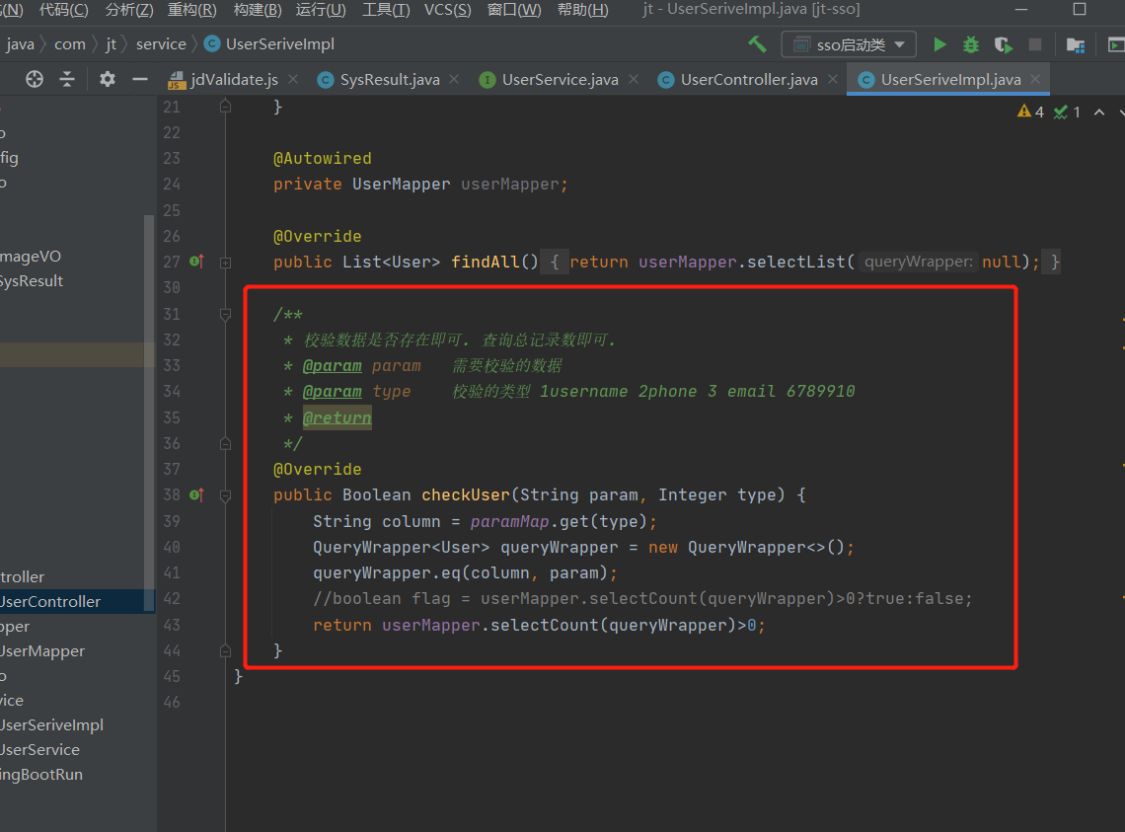Close the UserController.java tab
Image resolution: width=1125 pixels, height=832 pixels.
click(x=833, y=80)
